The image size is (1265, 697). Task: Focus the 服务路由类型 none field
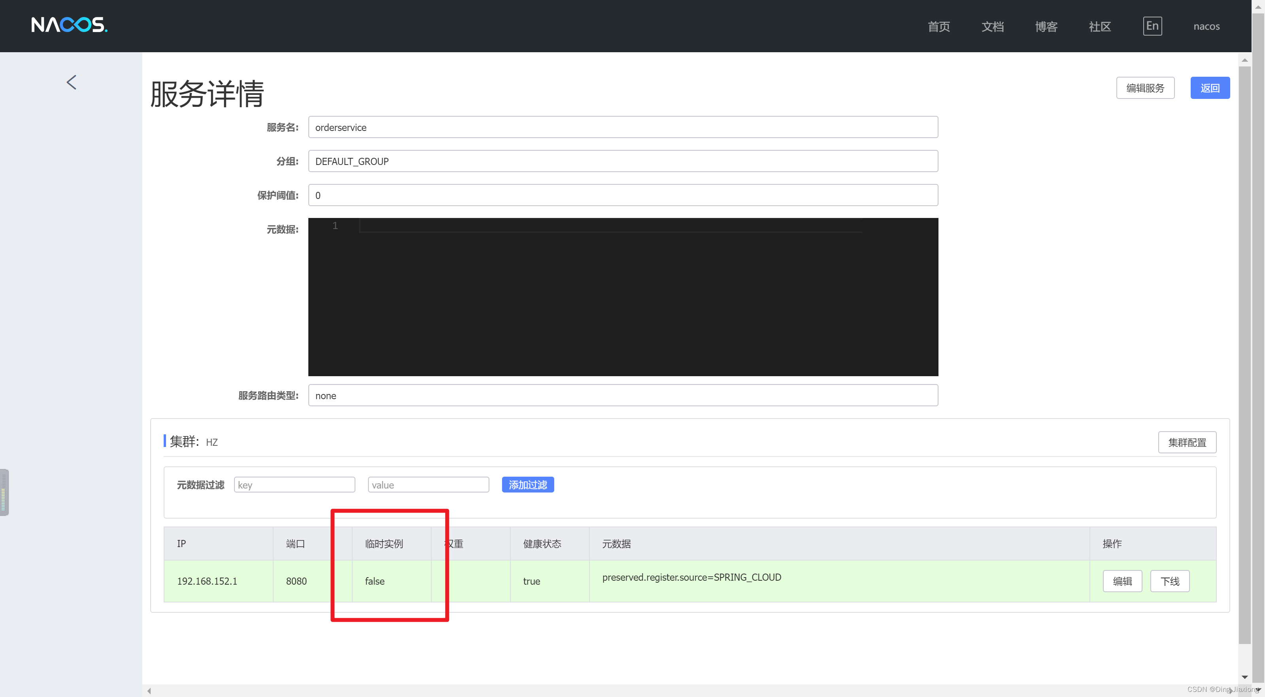coord(623,395)
